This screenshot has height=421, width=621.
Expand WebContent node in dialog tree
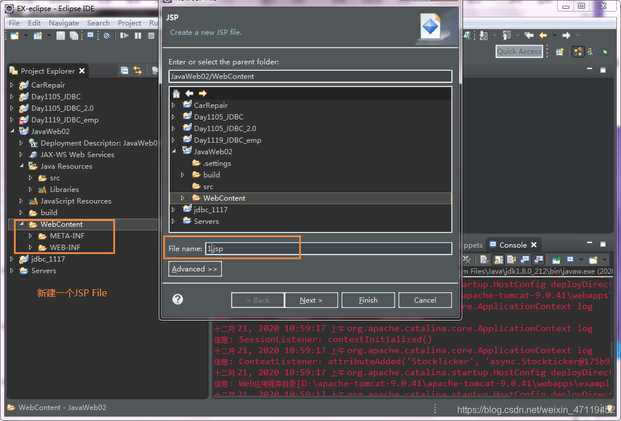pyautogui.click(x=182, y=198)
